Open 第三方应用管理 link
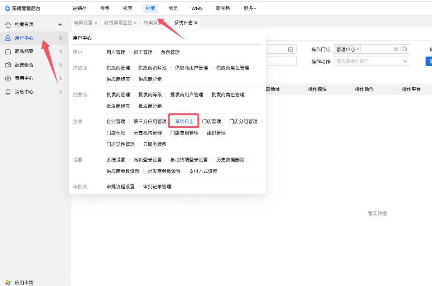The height and width of the screenshot is (286, 432). [150, 121]
